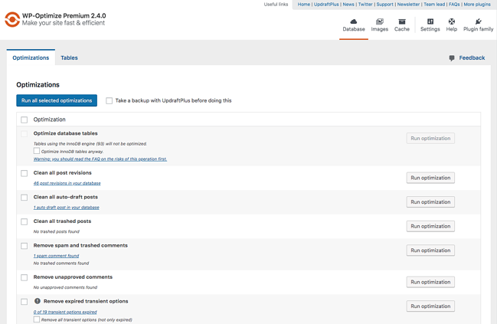Check Clean all auto-draft posts
The image size is (497, 324).
[x=24, y=198]
